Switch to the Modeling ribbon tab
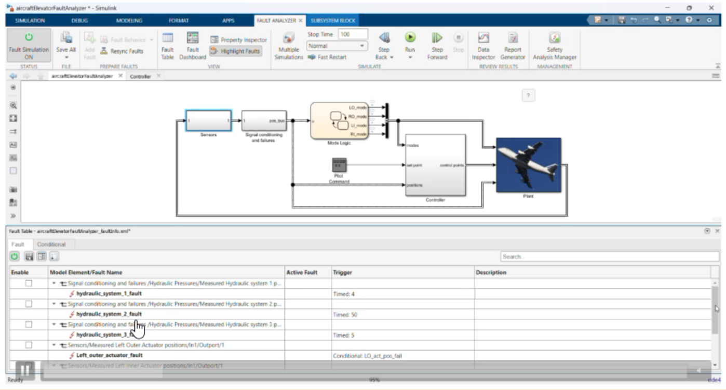 coord(129,21)
